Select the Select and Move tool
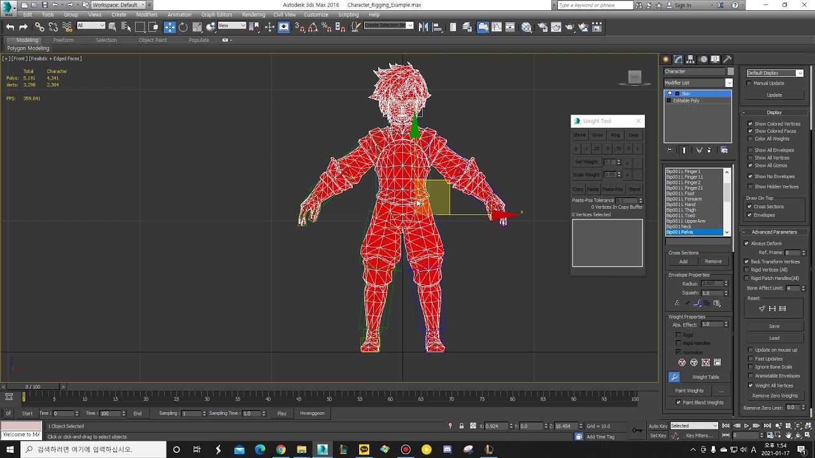 (x=169, y=27)
